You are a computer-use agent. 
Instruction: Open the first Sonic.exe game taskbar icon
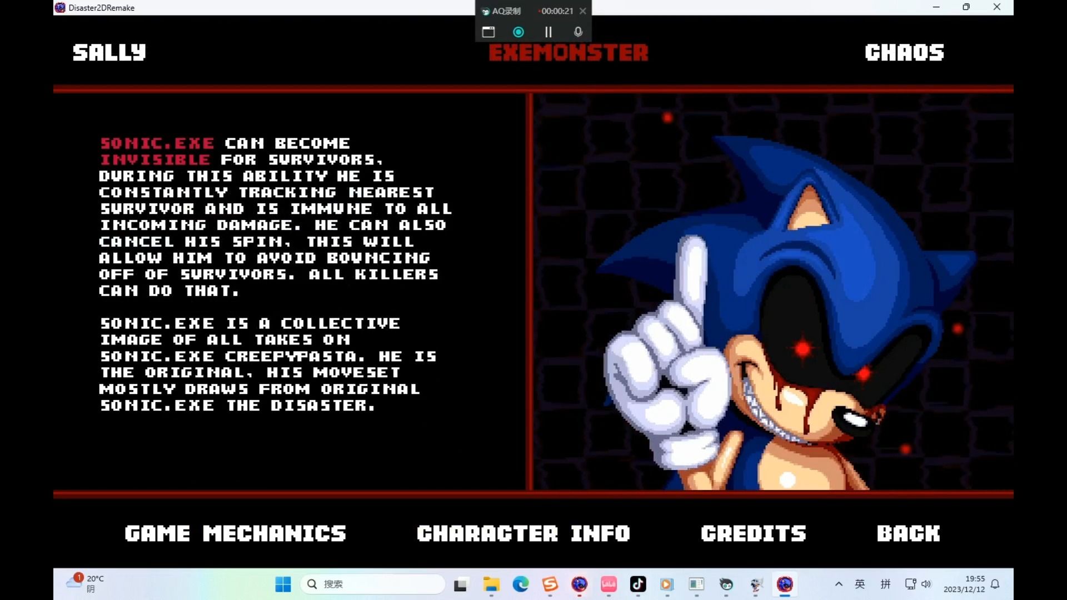click(580, 584)
